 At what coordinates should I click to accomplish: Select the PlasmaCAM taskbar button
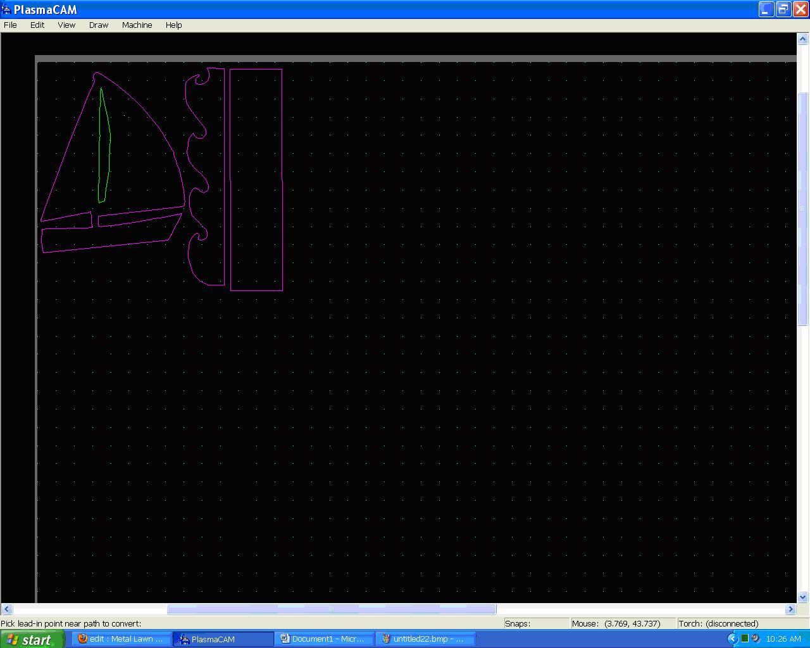223,639
